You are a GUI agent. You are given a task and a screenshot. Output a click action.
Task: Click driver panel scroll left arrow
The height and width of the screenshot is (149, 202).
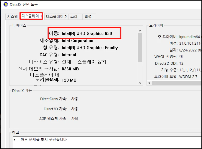[x=149, y=83]
